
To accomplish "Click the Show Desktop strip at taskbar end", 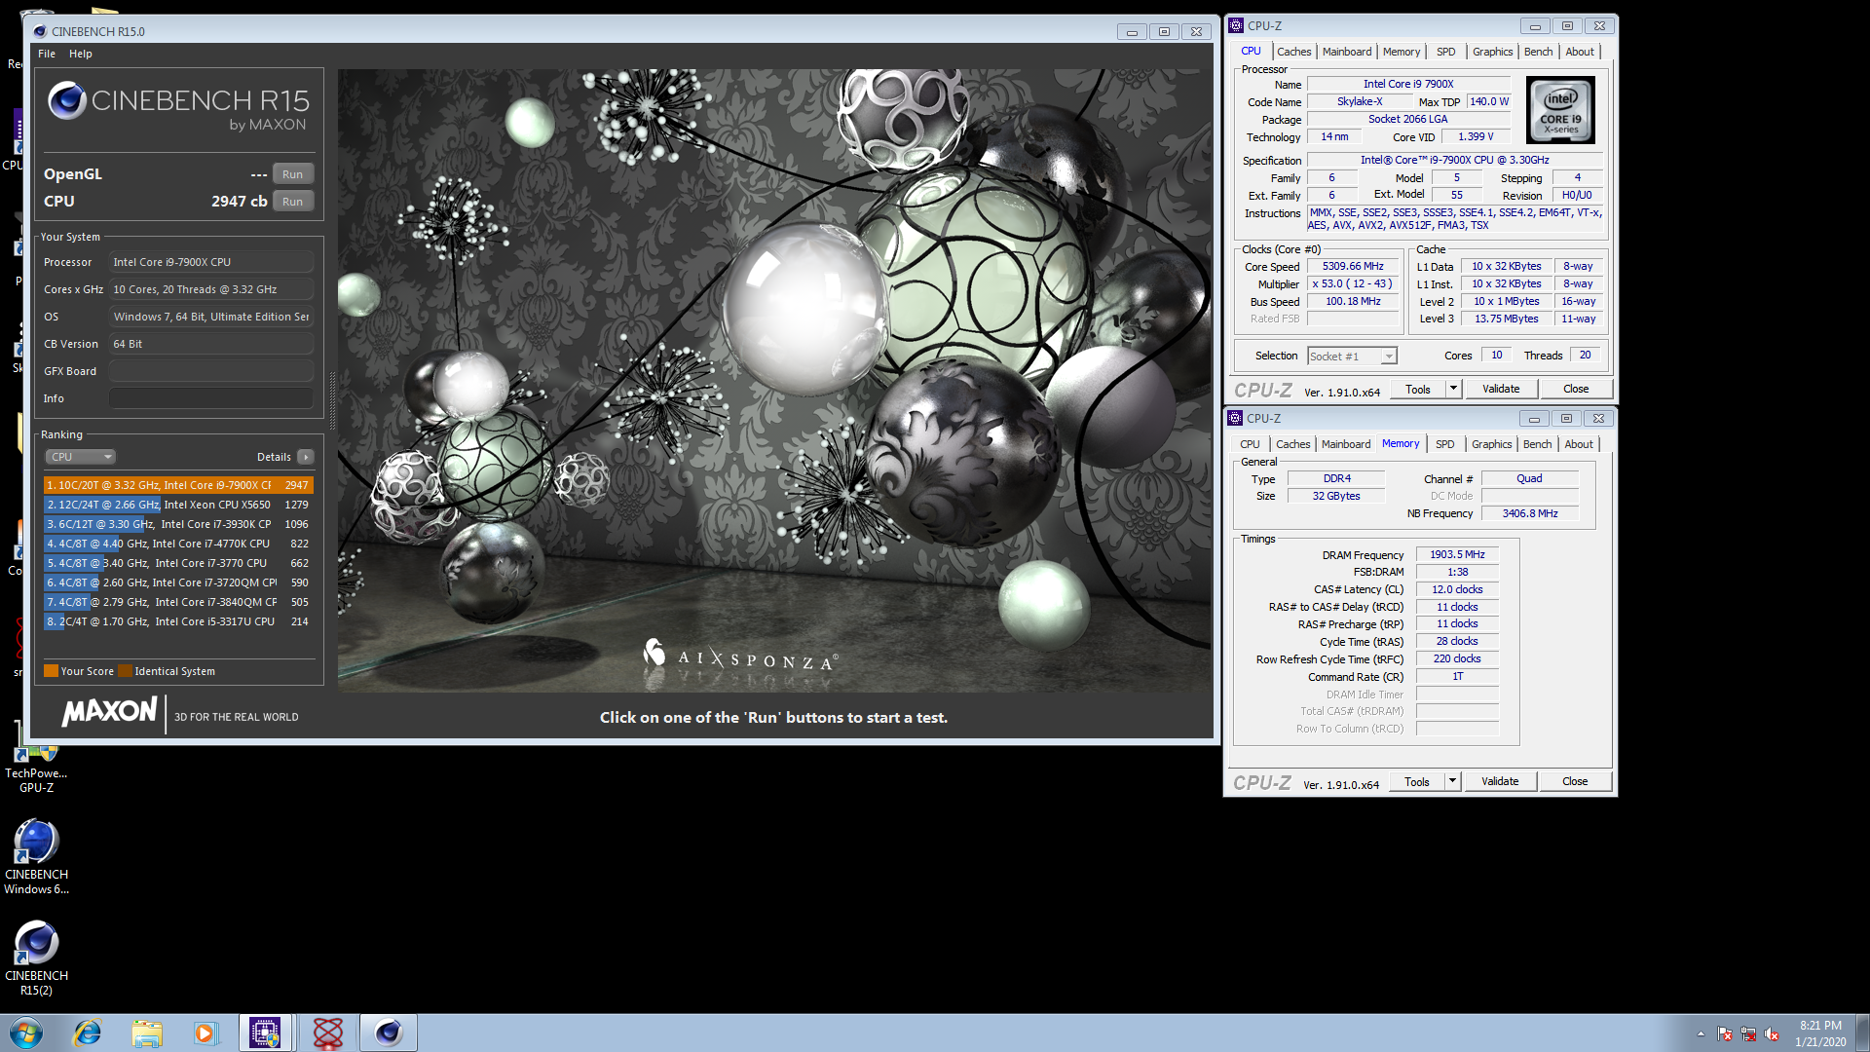I will [1862, 1033].
